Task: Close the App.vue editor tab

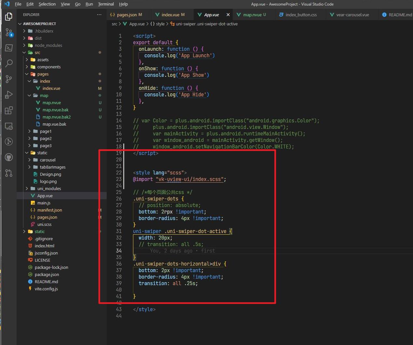Action: pos(228,15)
